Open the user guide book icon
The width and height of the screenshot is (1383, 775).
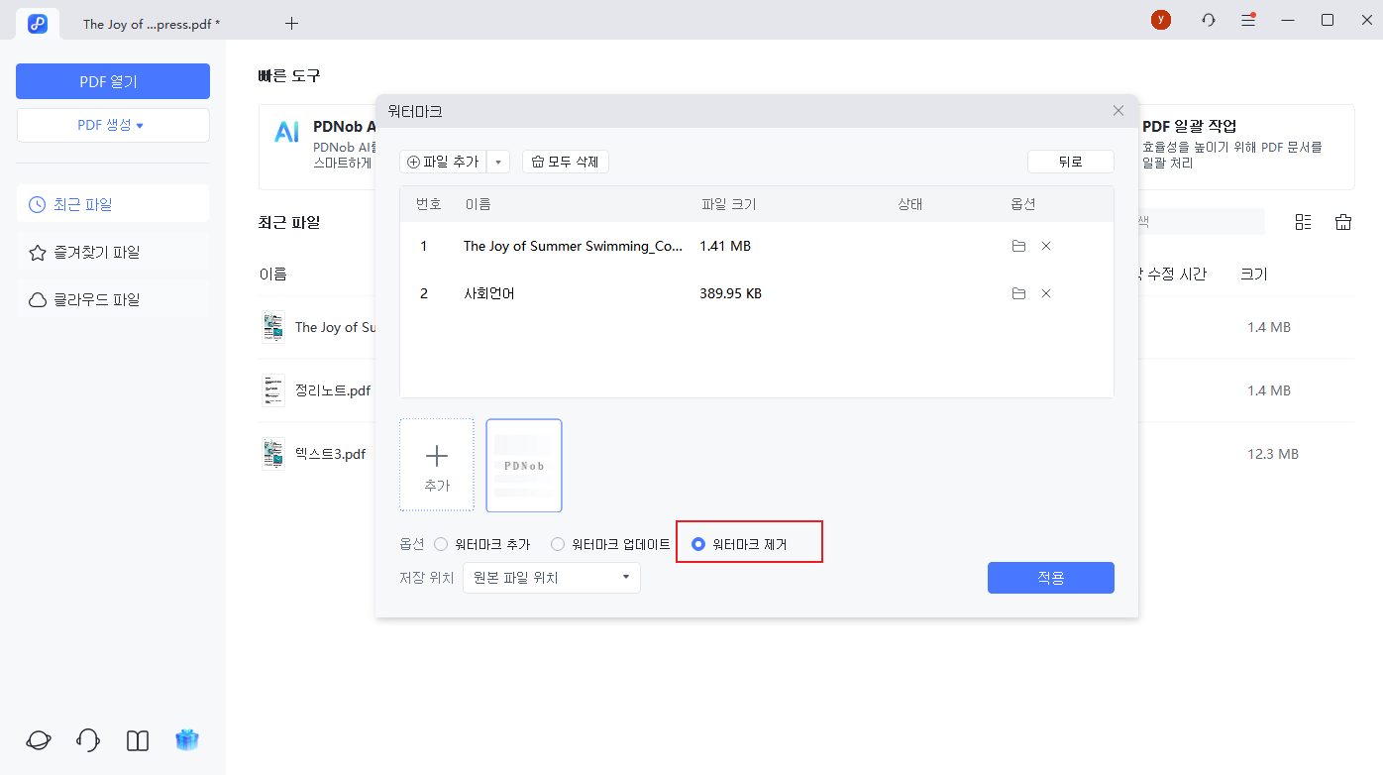pos(137,740)
